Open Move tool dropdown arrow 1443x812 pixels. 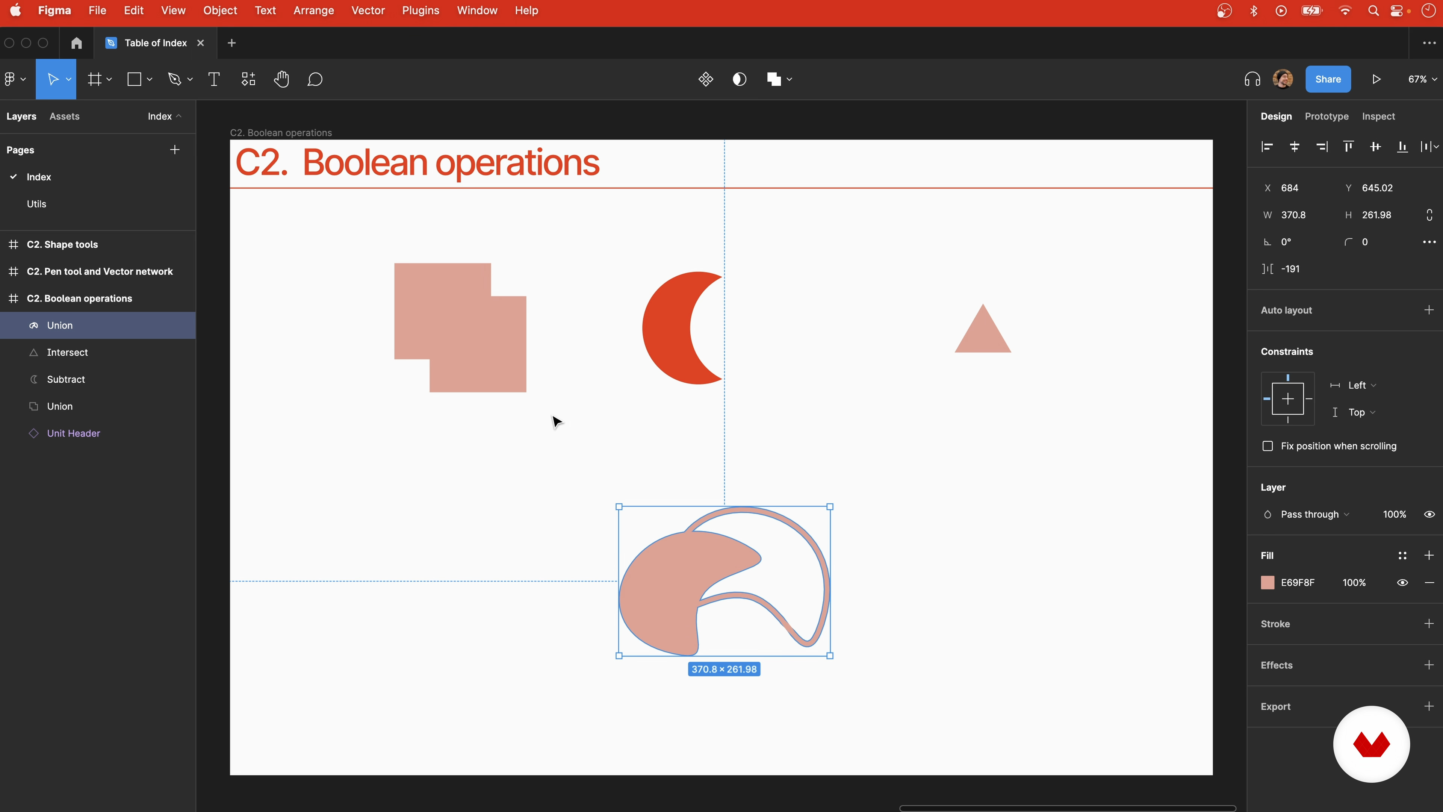[x=68, y=80]
